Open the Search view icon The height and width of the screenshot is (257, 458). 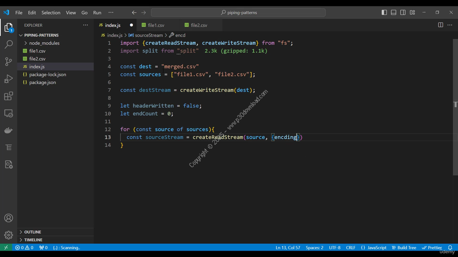9,44
